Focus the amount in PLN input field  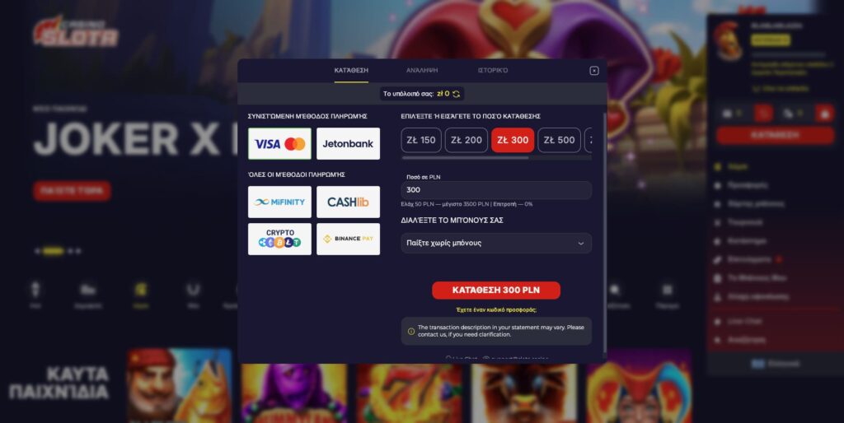[496, 190]
